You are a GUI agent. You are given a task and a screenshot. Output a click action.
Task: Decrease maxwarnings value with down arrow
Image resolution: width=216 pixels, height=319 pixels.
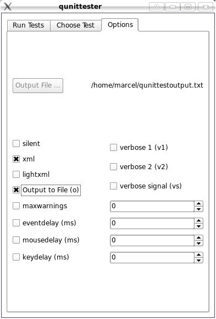point(198,209)
